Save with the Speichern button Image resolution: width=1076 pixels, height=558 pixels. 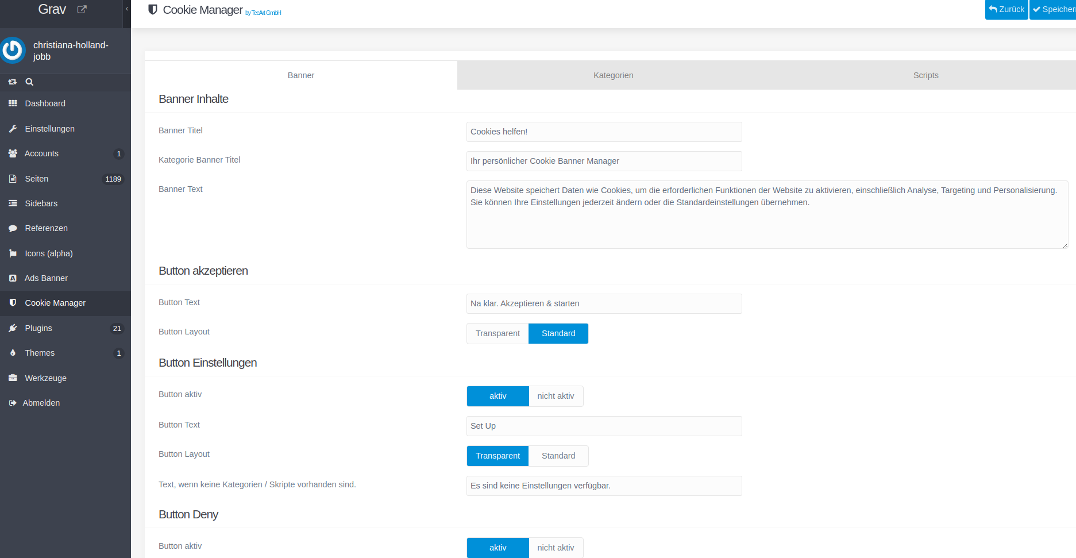coord(1053,9)
